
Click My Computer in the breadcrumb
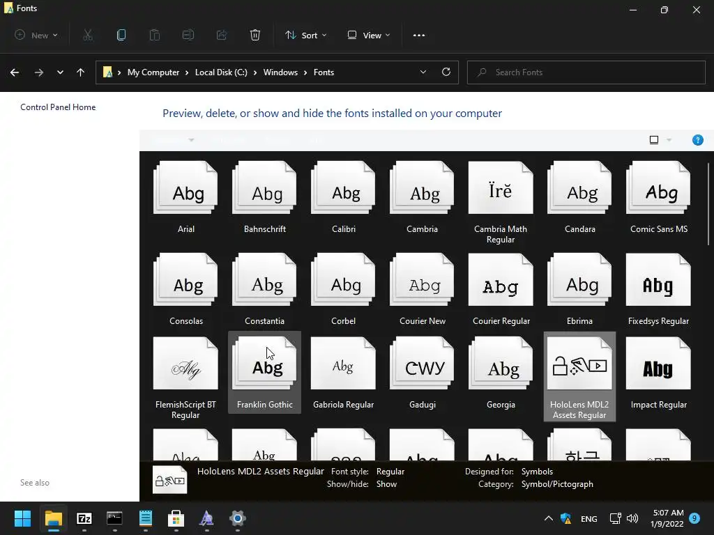point(153,72)
